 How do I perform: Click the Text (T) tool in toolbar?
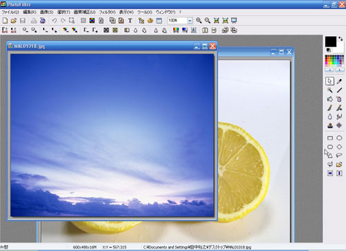[130, 21]
